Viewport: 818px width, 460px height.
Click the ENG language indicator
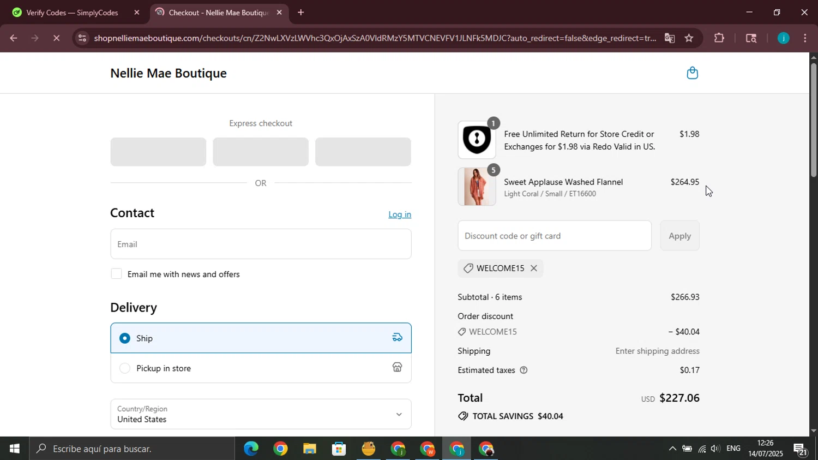click(x=733, y=449)
